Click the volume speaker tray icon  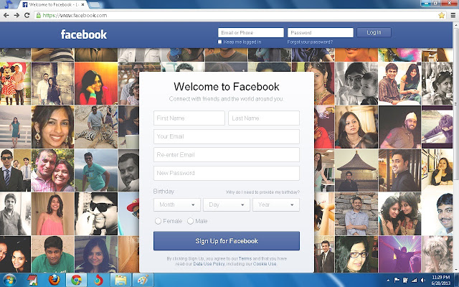coord(422,281)
